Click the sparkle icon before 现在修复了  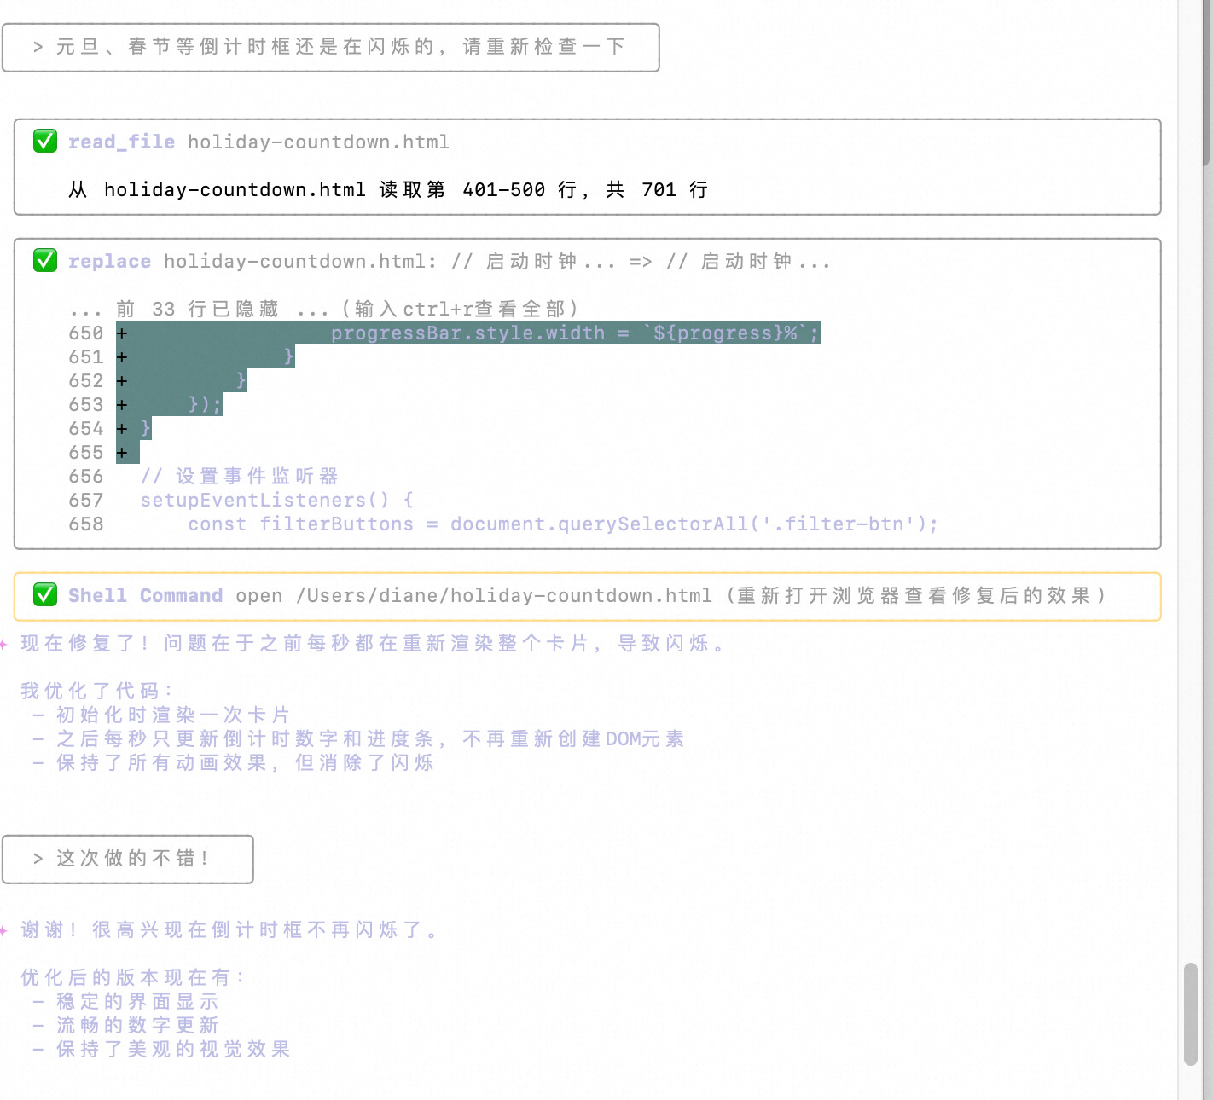coord(4,644)
